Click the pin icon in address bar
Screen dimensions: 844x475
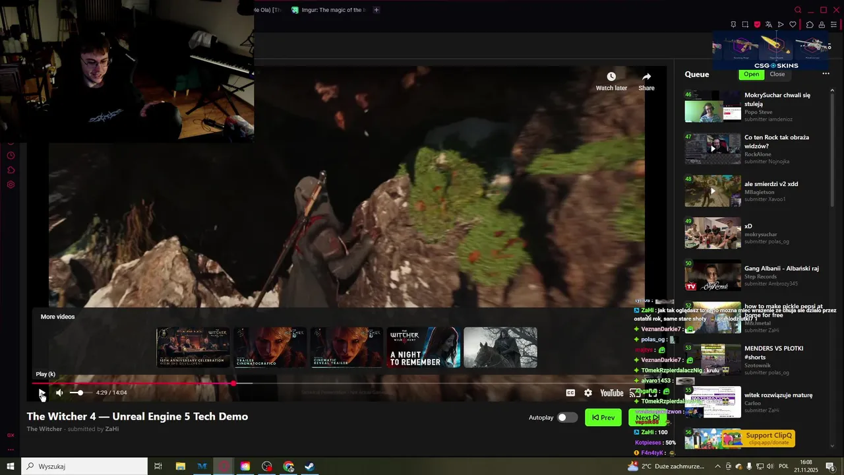coord(733,24)
